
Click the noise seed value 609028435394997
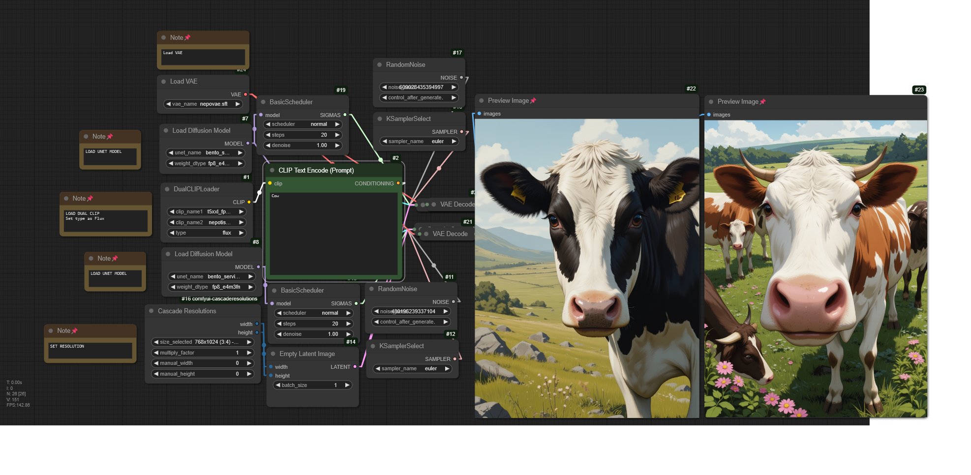421,87
